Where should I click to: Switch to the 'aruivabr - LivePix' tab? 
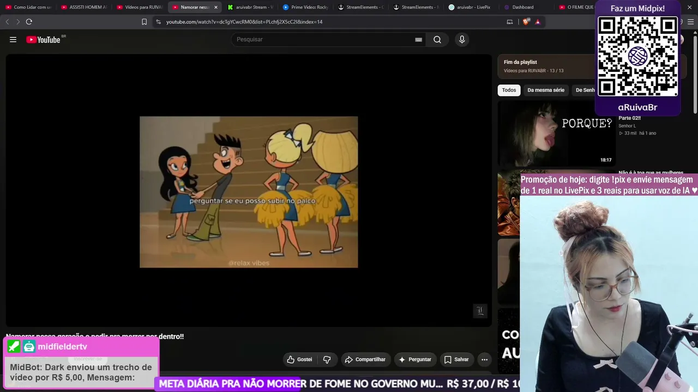pyautogui.click(x=471, y=7)
